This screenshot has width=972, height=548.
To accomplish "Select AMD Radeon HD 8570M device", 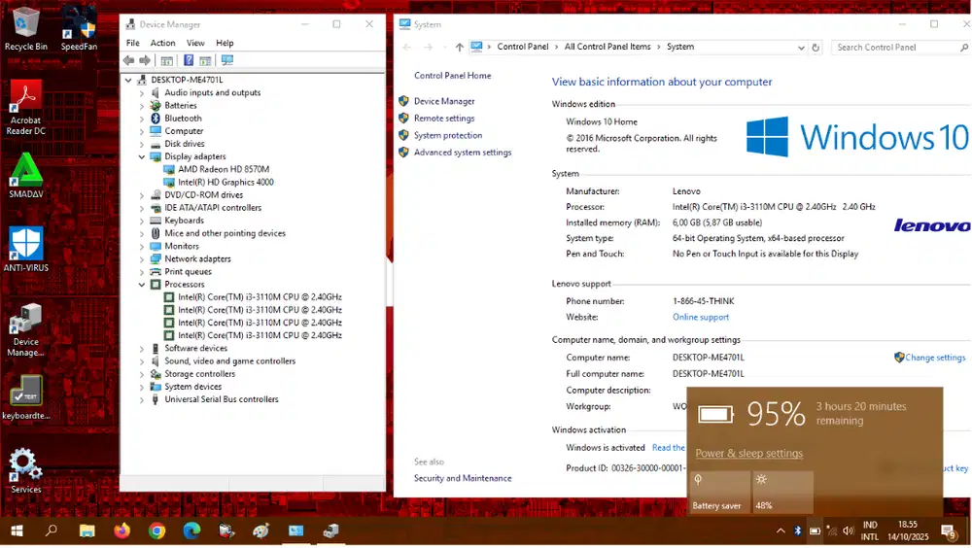I will click(x=223, y=169).
